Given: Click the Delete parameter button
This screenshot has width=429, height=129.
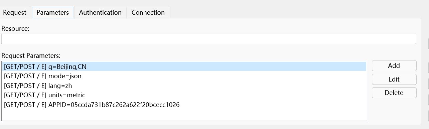Looking at the screenshot, I should click(x=394, y=93).
